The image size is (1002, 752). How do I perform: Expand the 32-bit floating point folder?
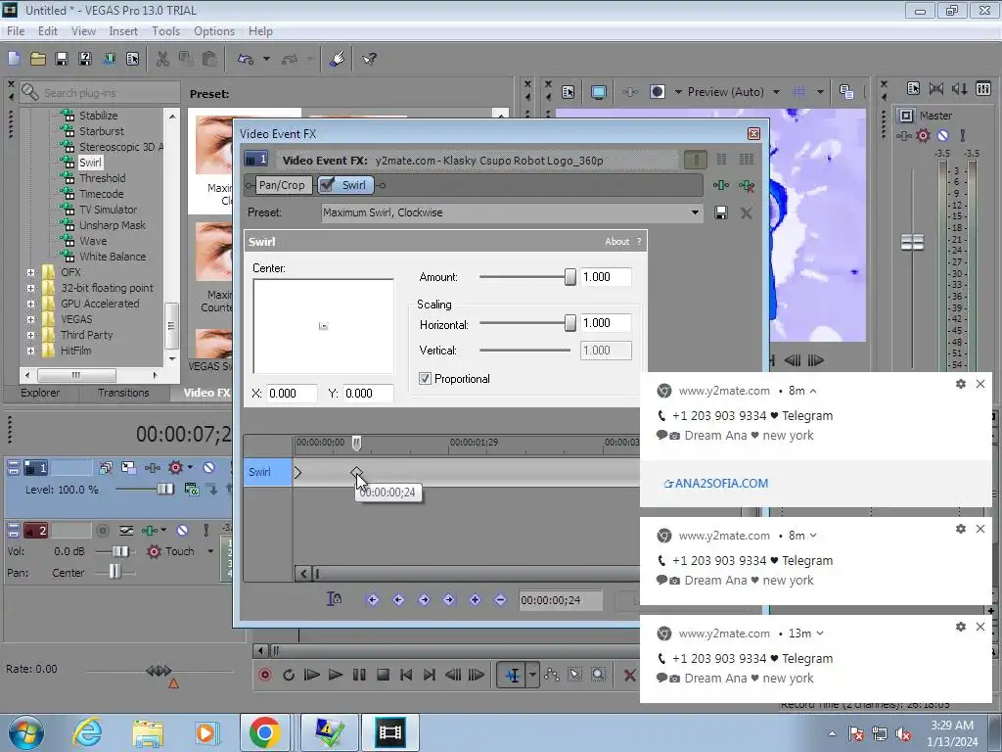30,288
